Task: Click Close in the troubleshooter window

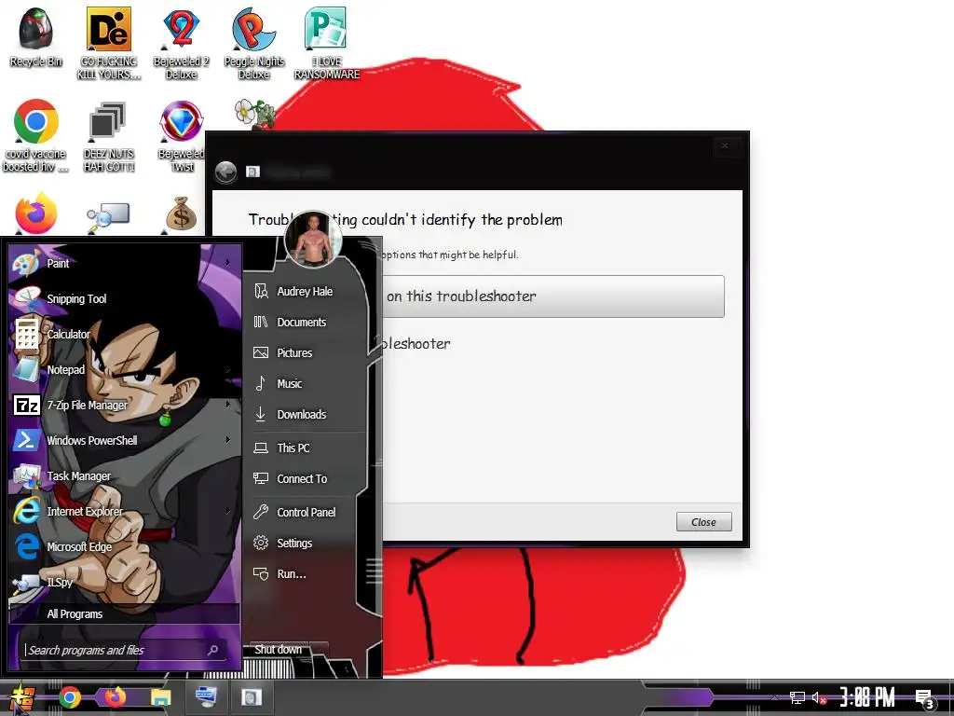Action: [x=703, y=522]
